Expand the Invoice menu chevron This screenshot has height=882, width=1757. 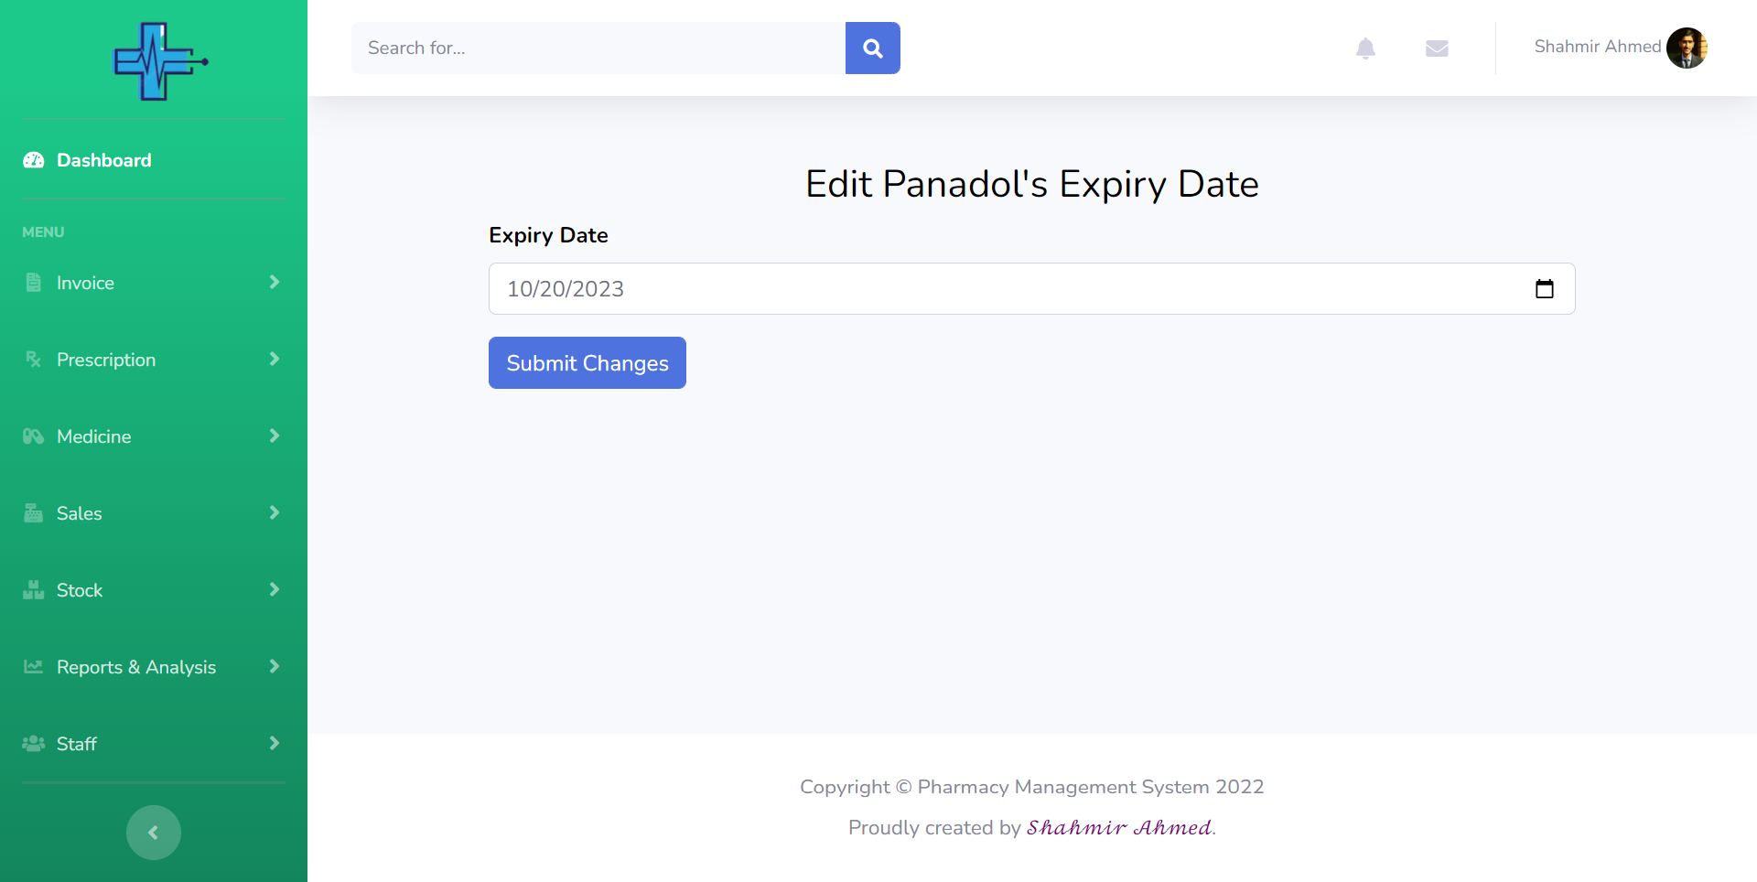pyautogui.click(x=274, y=283)
